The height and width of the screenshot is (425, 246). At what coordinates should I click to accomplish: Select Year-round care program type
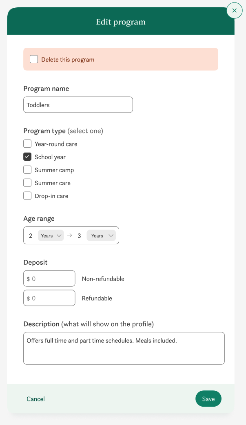click(27, 144)
